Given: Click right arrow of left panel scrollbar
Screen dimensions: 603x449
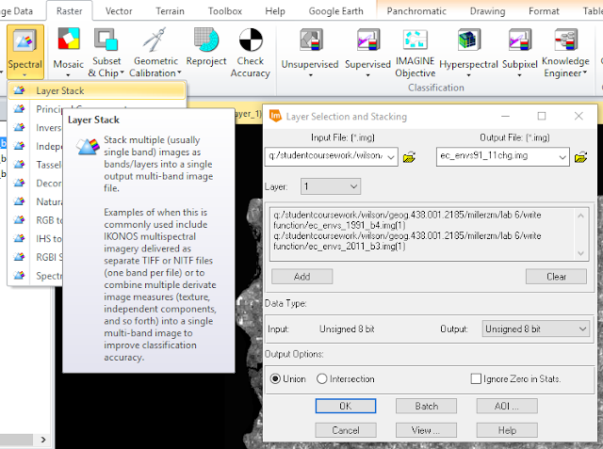Looking at the screenshot, I should point(43,440).
